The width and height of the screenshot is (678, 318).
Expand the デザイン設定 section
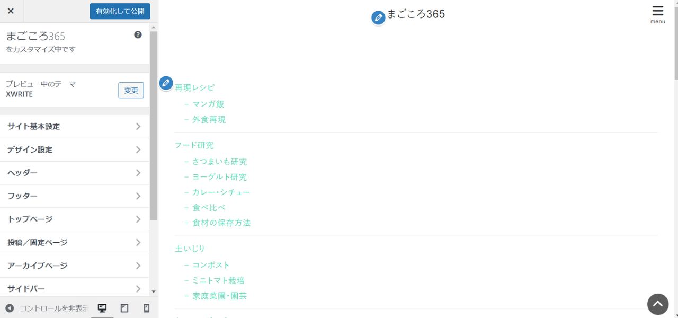tap(74, 150)
